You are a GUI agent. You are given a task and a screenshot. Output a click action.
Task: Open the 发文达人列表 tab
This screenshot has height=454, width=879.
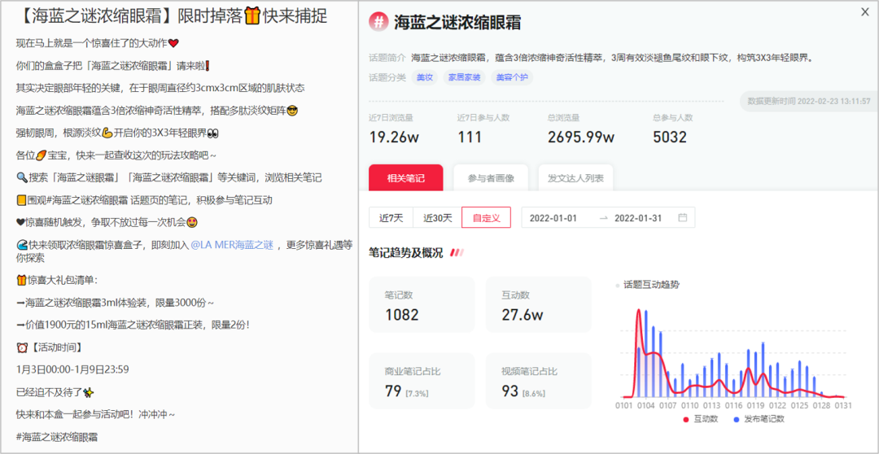[575, 178]
